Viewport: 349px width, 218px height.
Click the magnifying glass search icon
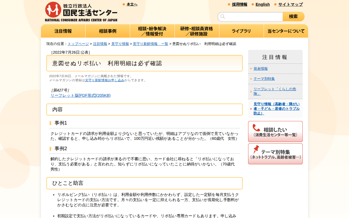point(223,17)
